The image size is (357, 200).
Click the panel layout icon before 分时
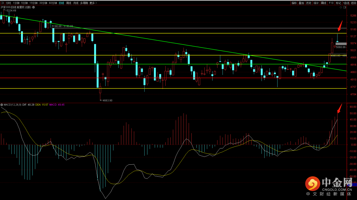pos(3,3)
